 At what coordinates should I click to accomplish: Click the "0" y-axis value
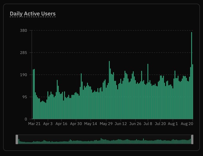(x=26, y=119)
